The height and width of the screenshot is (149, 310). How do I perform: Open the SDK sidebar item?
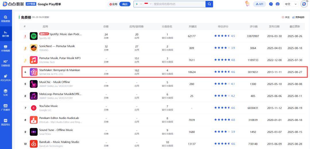pos(5,93)
